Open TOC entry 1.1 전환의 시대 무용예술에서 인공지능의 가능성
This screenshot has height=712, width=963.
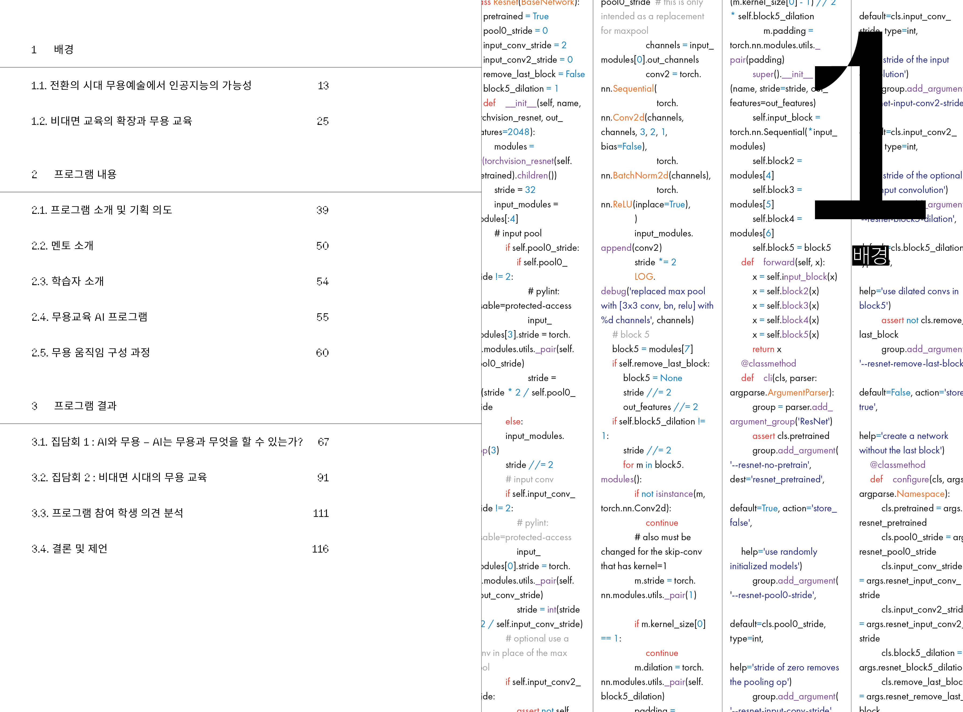coord(141,85)
